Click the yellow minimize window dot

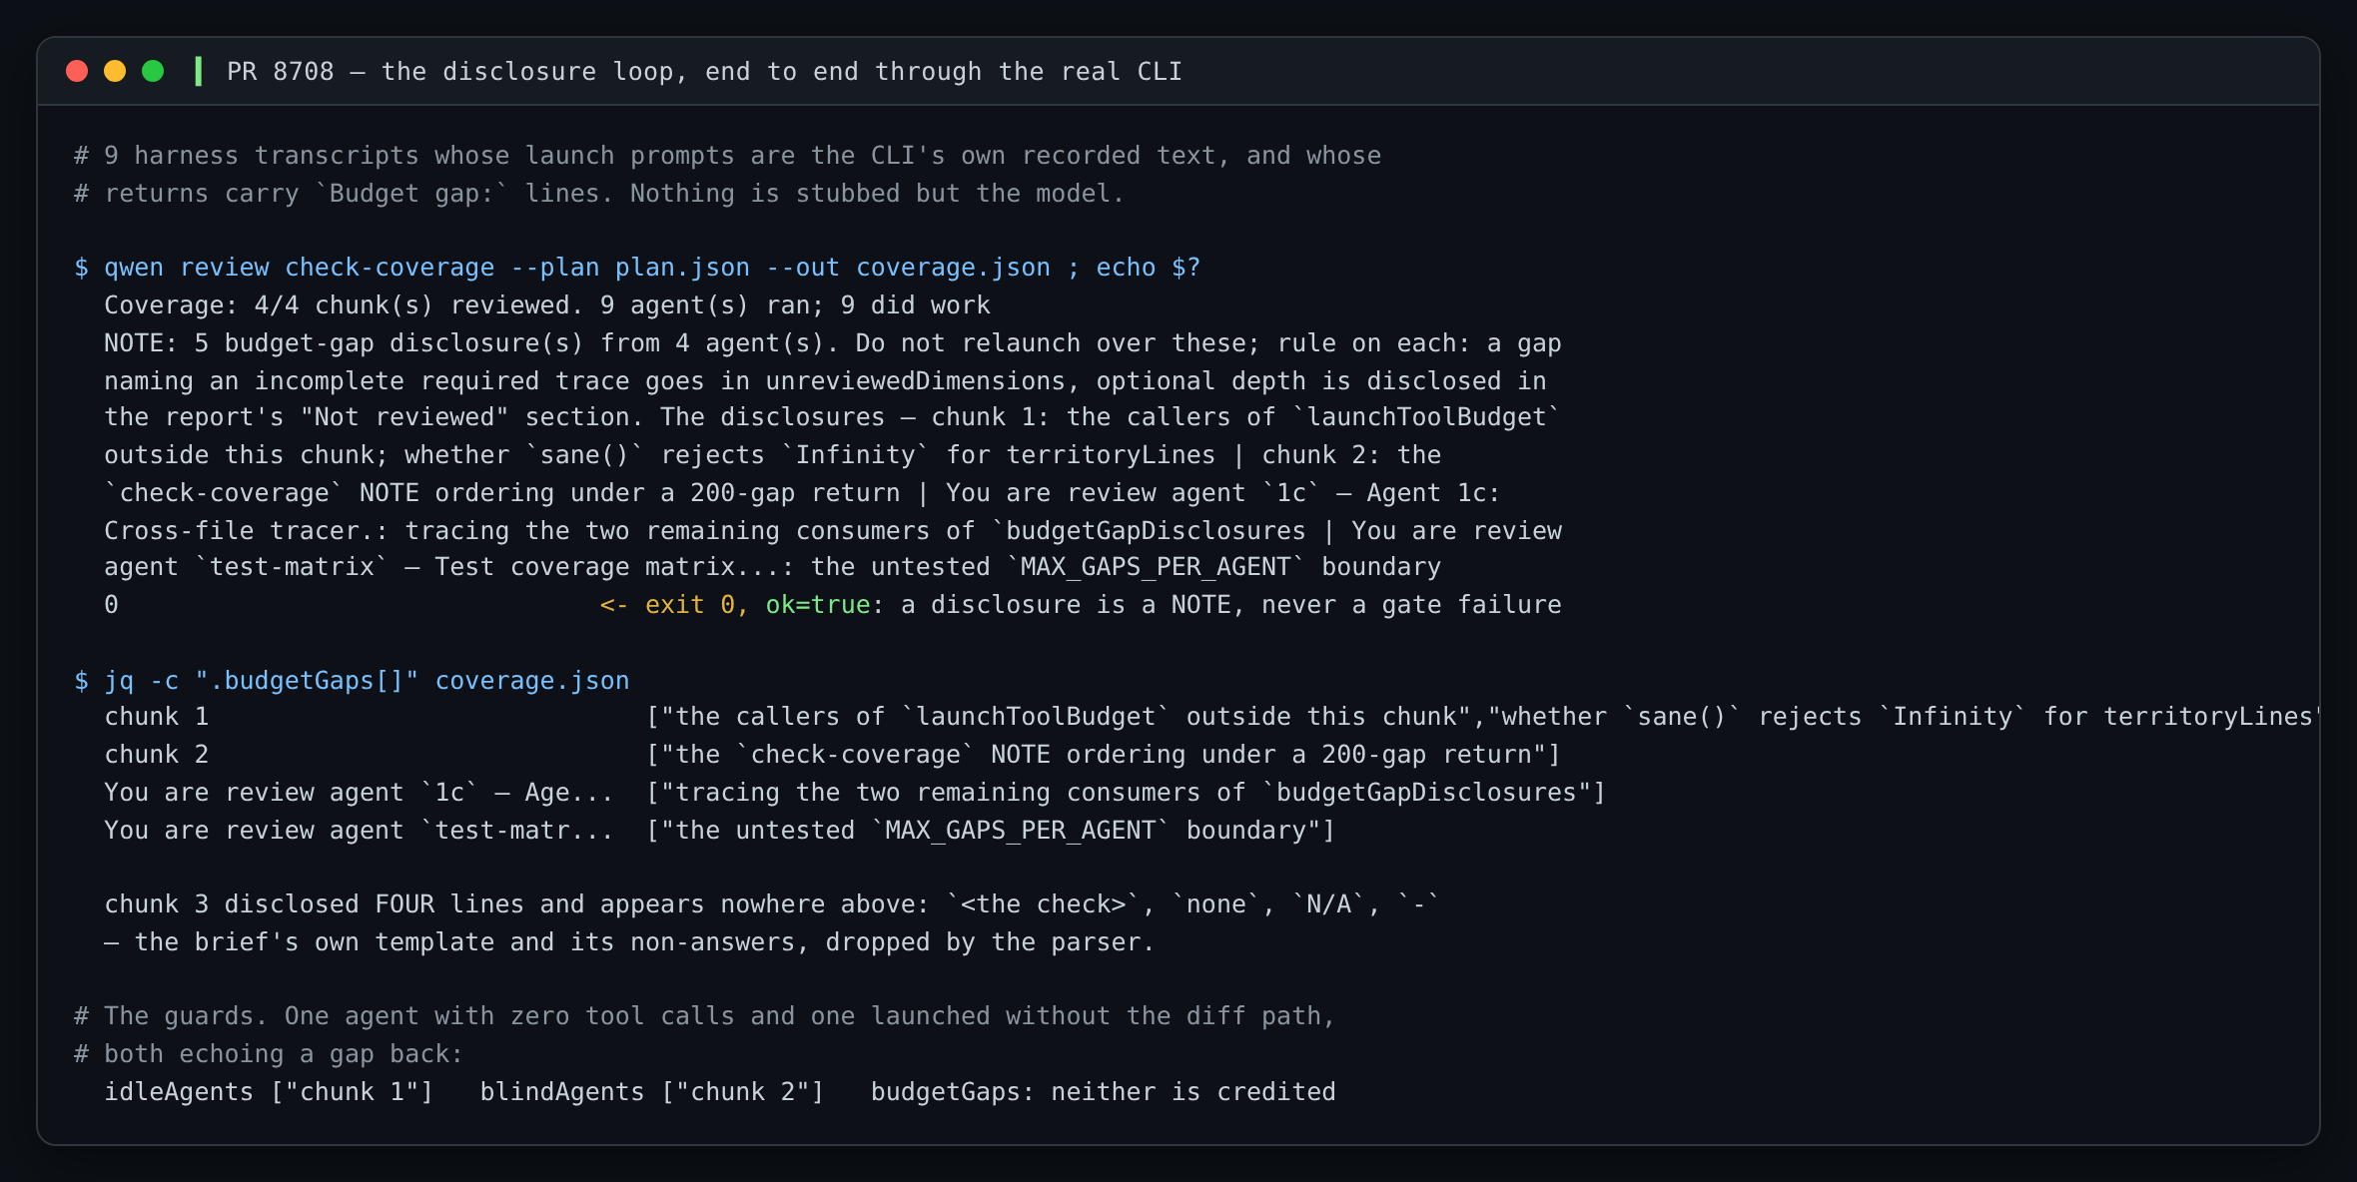[115, 71]
